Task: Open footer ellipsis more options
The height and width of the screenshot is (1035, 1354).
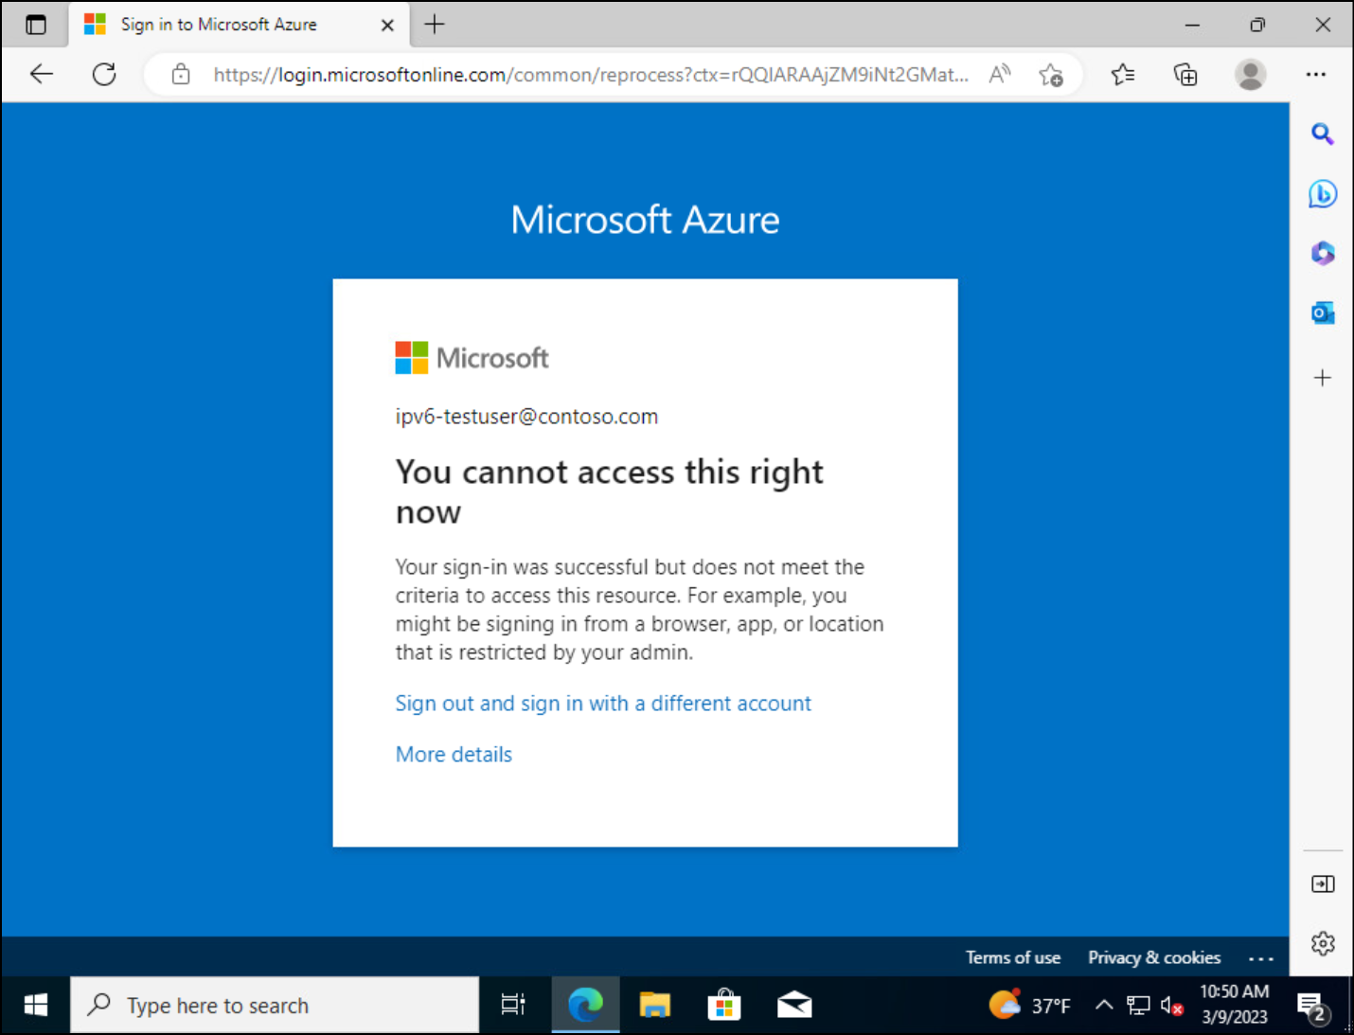Action: [x=1261, y=958]
